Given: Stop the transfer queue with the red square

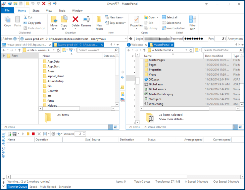Looking at the screenshot, I should [33, 134].
